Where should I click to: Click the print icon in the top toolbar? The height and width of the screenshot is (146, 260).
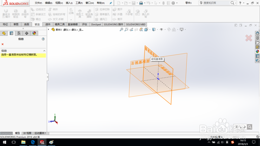(x=141, y=3)
